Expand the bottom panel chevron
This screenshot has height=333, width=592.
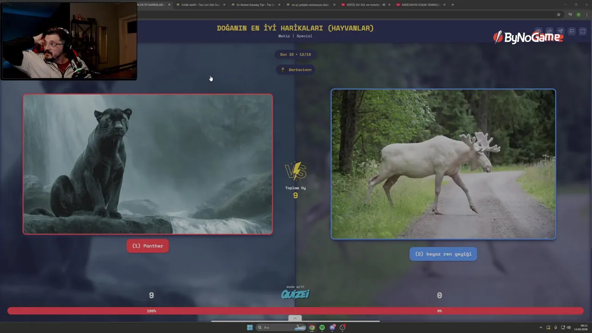point(295,318)
